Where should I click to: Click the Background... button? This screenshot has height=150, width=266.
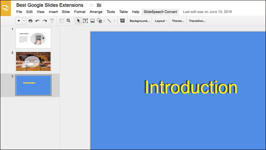139,21
